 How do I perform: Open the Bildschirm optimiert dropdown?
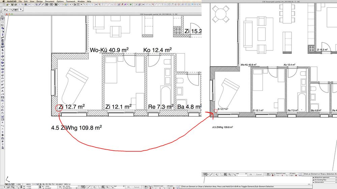325,178
